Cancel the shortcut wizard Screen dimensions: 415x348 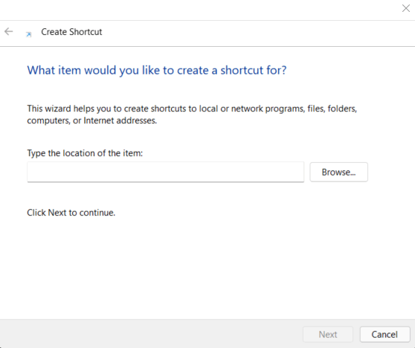(385, 334)
